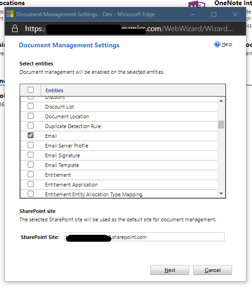Minimize the Document Management Settings window
Screen dimensions: 252x290
193,14
